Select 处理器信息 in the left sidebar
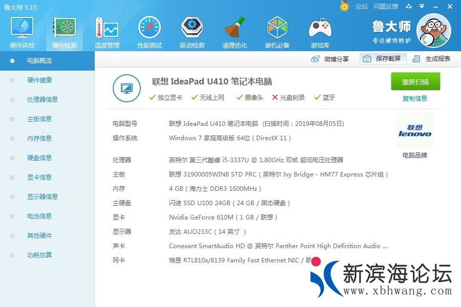 tap(42, 100)
